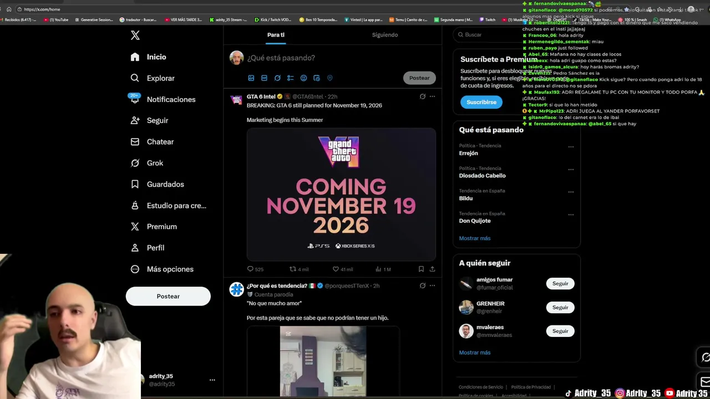Open Condiciones de Servicio link
This screenshot has width=710, height=399.
tap(481, 387)
